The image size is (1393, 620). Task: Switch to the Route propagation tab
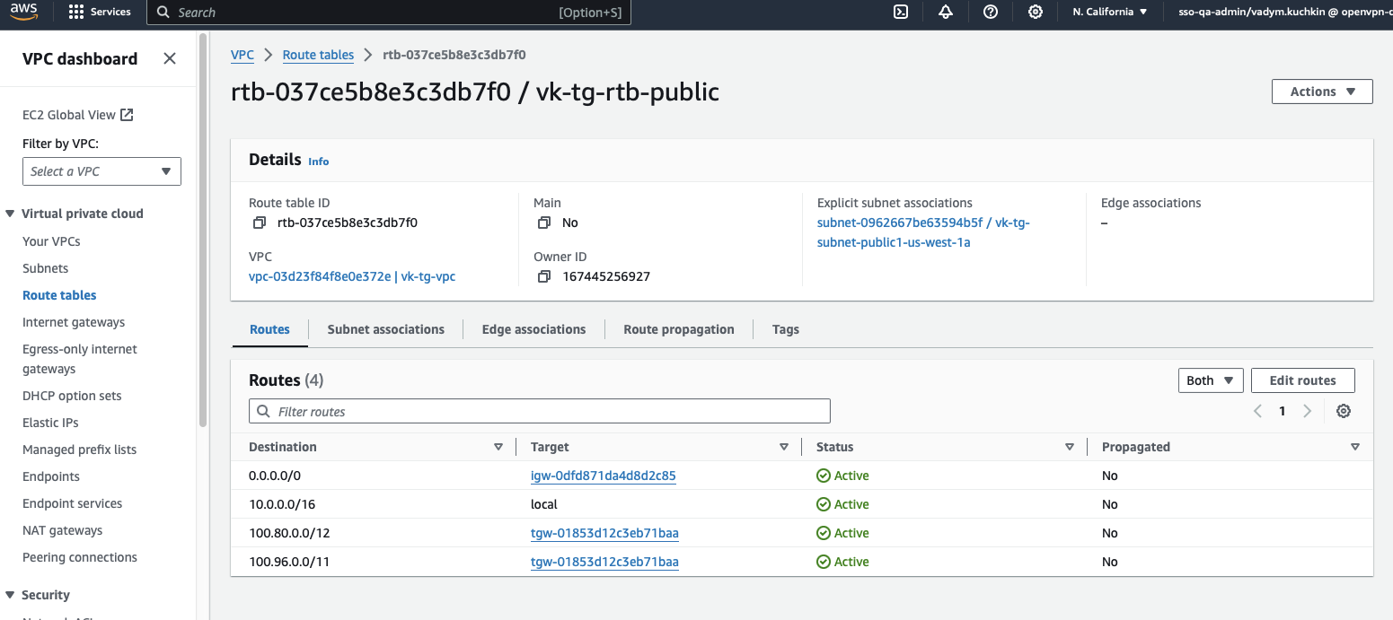point(678,329)
